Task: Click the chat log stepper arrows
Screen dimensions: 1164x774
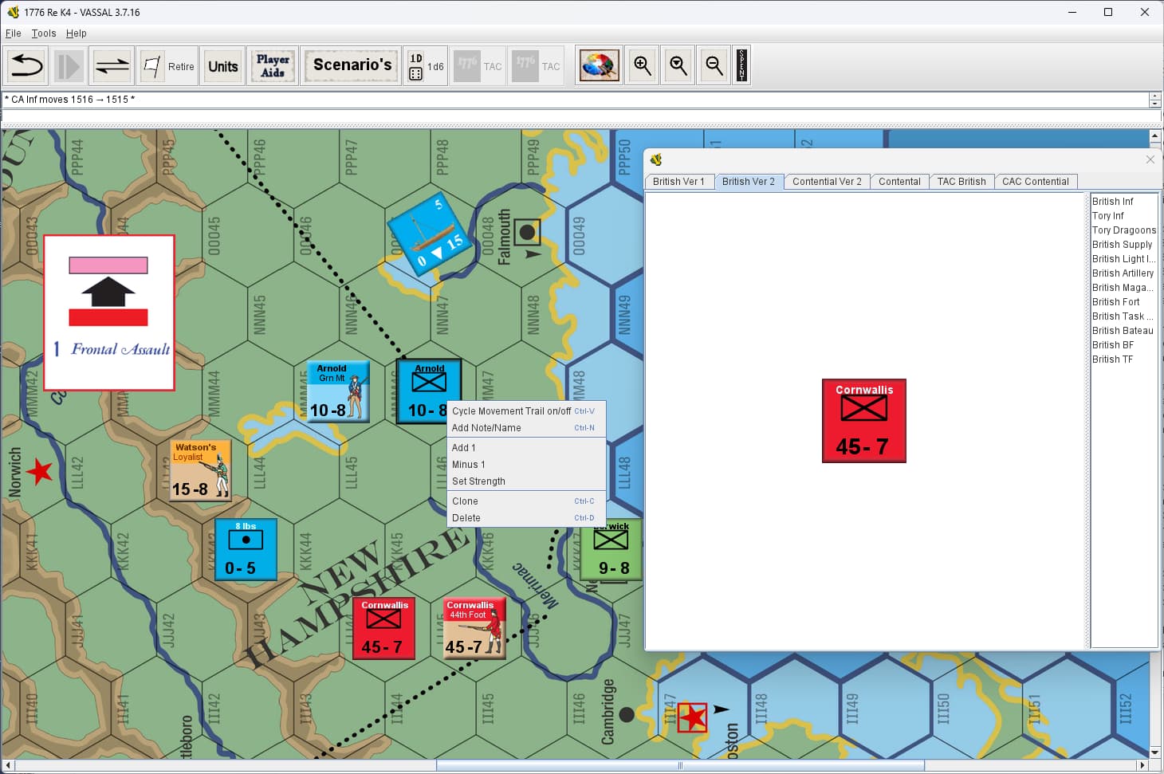Action: (1155, 100)
